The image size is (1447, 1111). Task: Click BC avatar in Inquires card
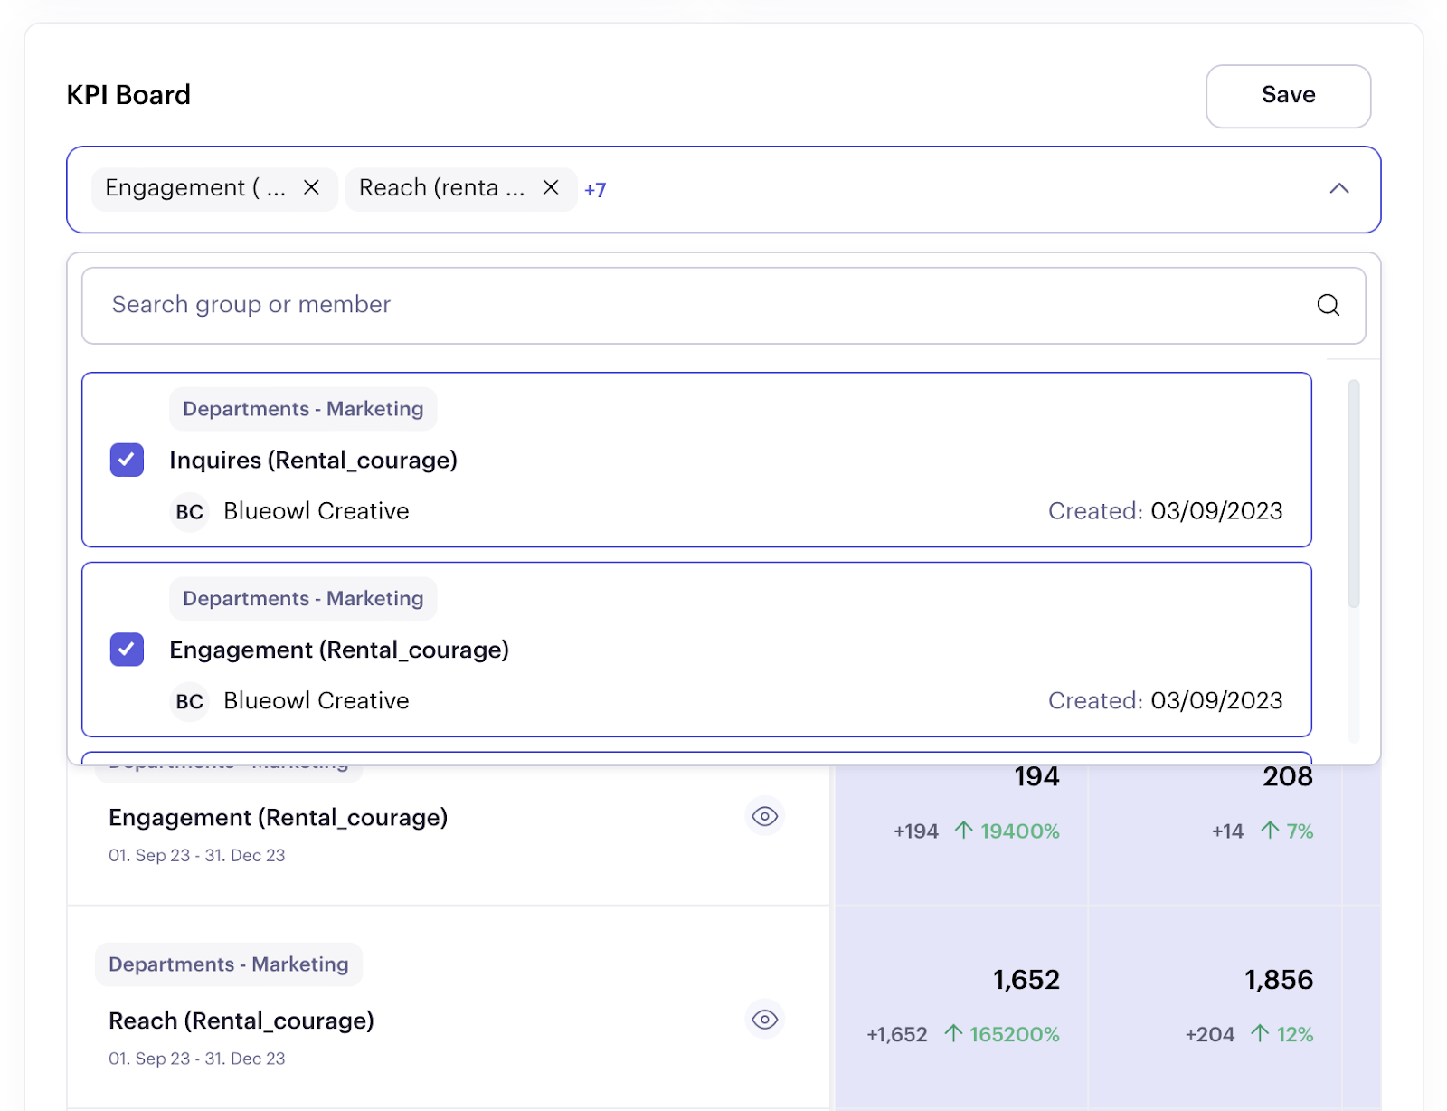point(190,512)
